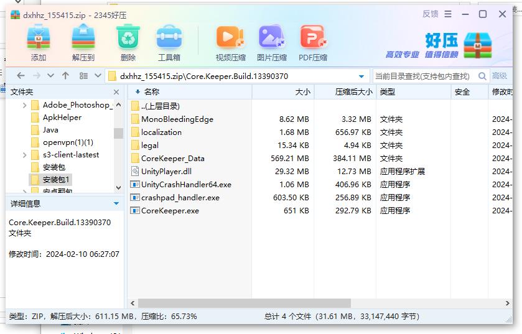Click the 修改时间 2024-02-10 06:27:07 text

coord(64,254)
